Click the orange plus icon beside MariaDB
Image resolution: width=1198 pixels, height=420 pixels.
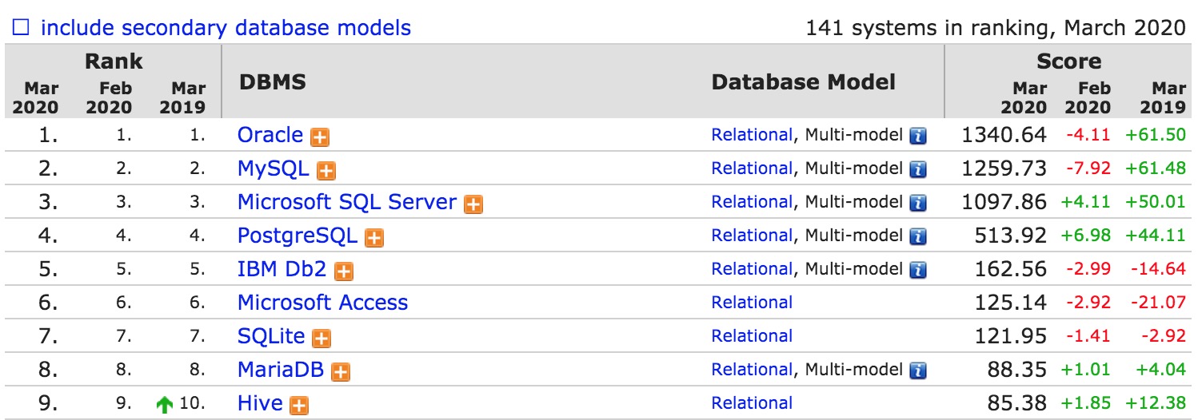[341, 372]
